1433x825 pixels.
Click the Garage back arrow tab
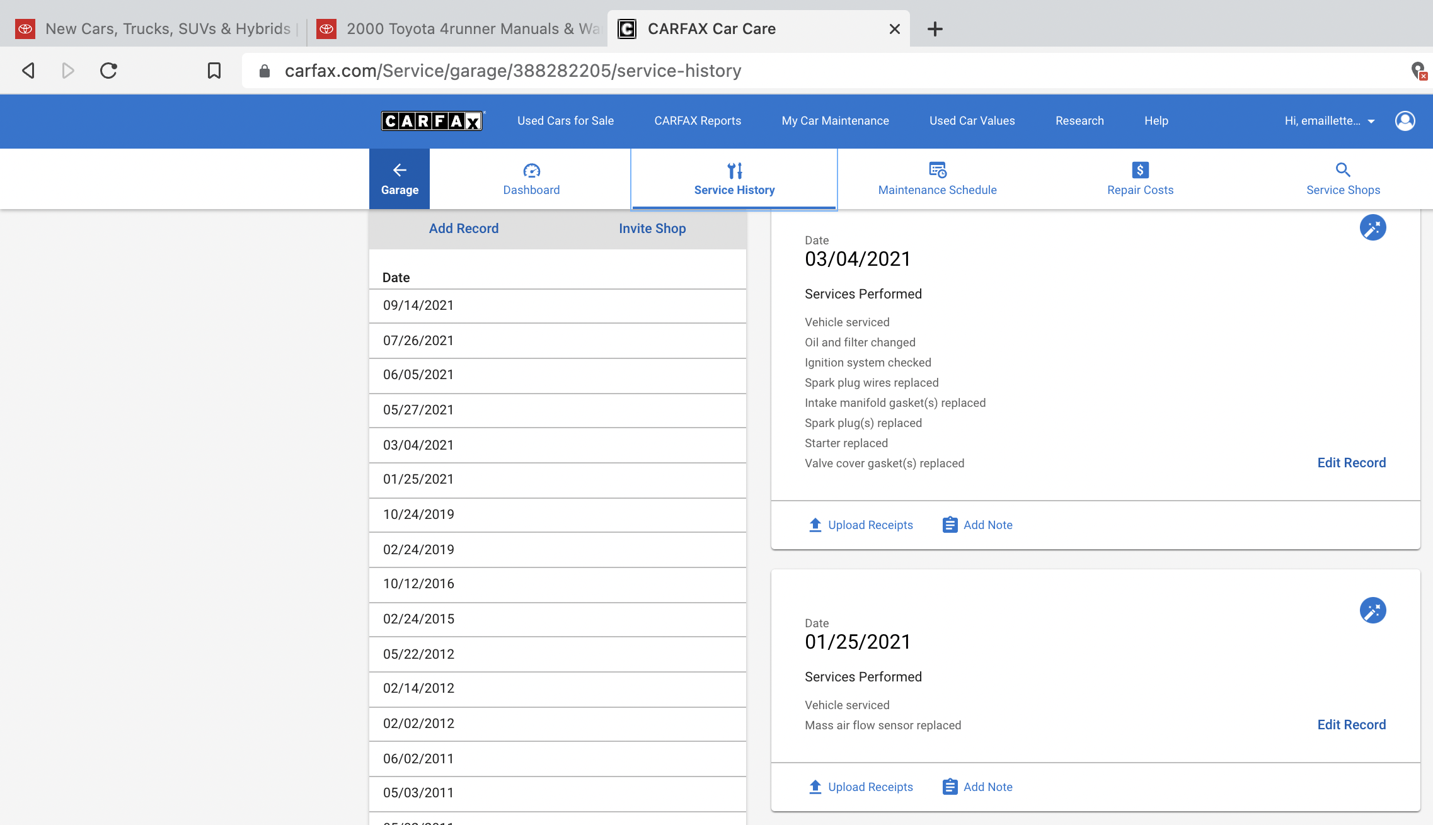[x=400, y=179]
